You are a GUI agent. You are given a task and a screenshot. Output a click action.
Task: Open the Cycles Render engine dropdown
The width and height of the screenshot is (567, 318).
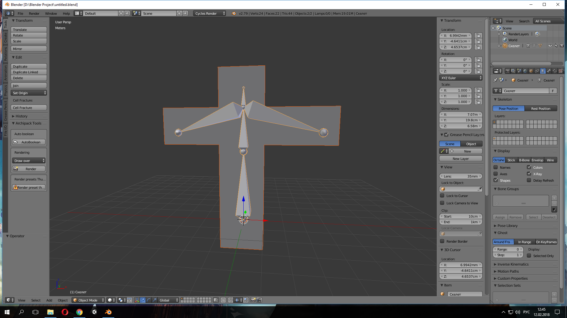tap(209, 14)
